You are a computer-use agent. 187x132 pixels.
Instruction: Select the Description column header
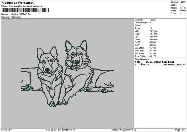tap(155, 62)
